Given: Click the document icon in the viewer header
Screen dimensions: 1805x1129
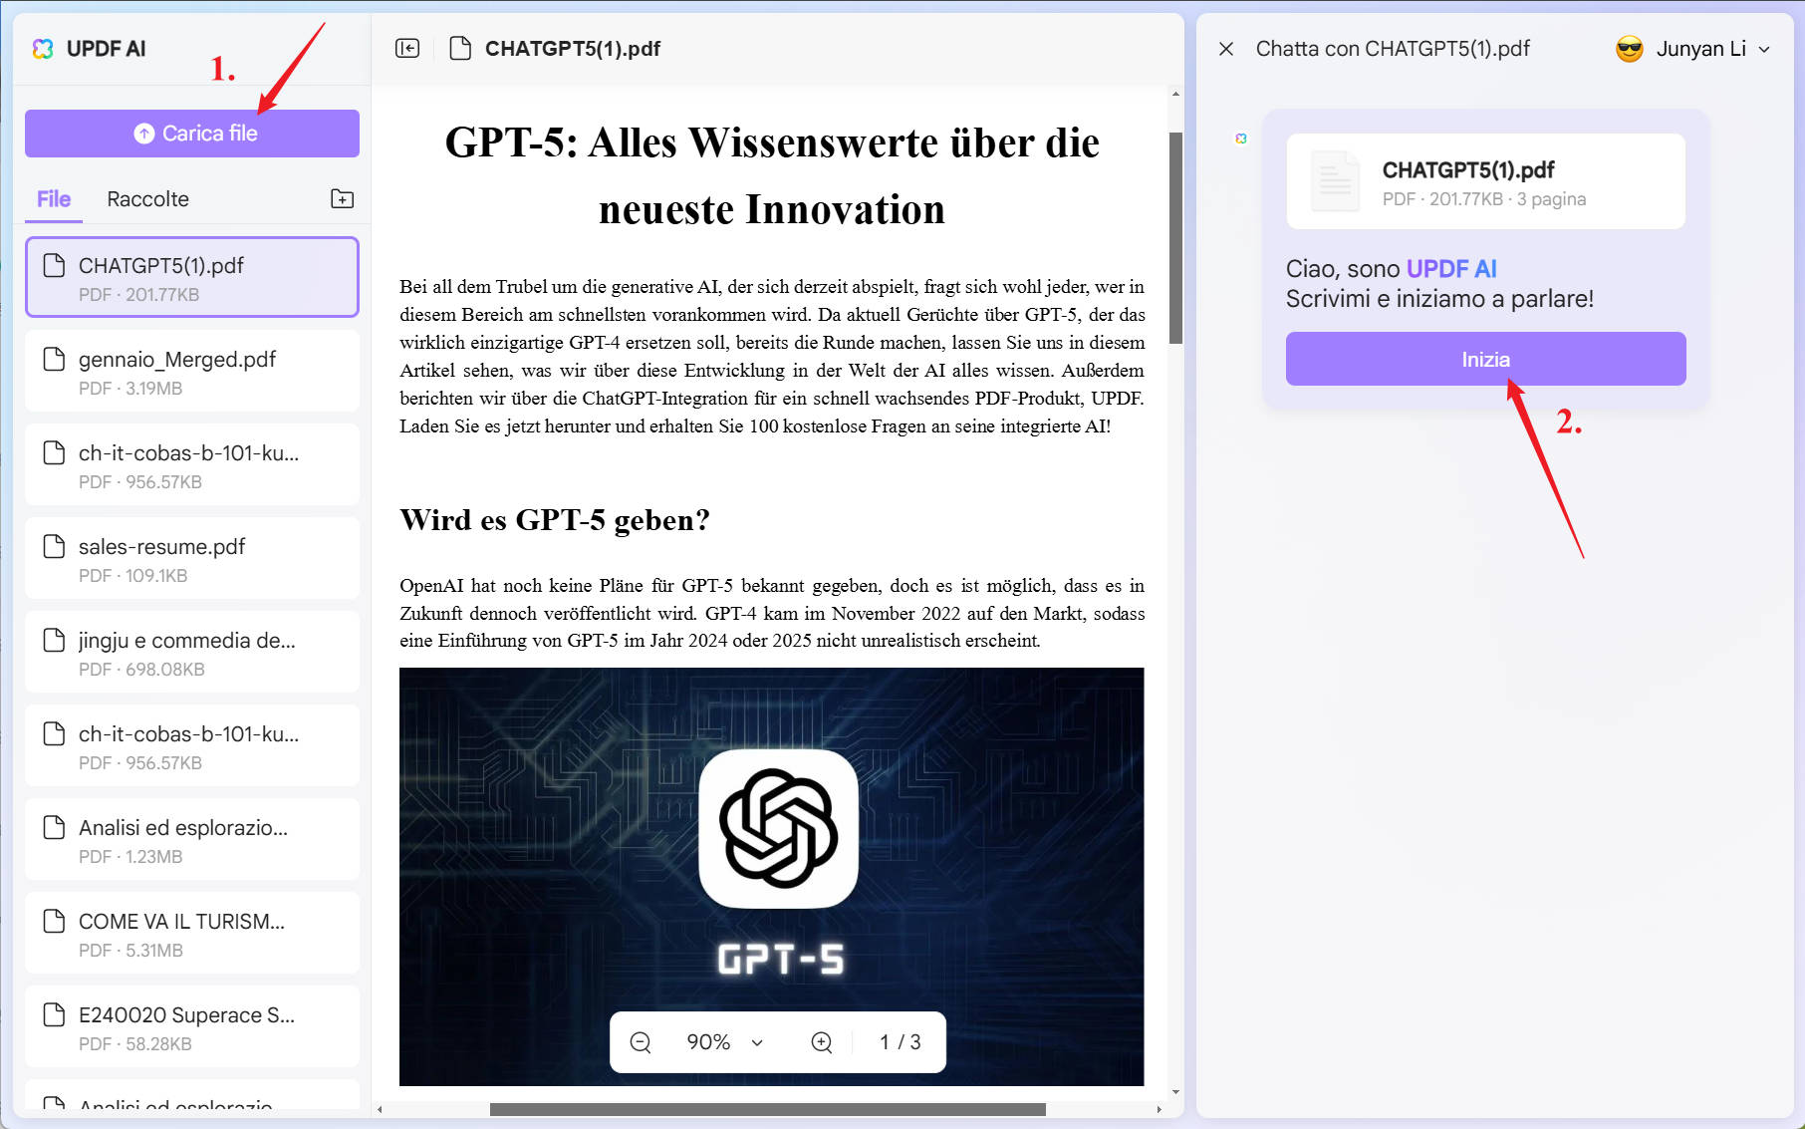Looking at the screenshot, I should coord(460,48).
